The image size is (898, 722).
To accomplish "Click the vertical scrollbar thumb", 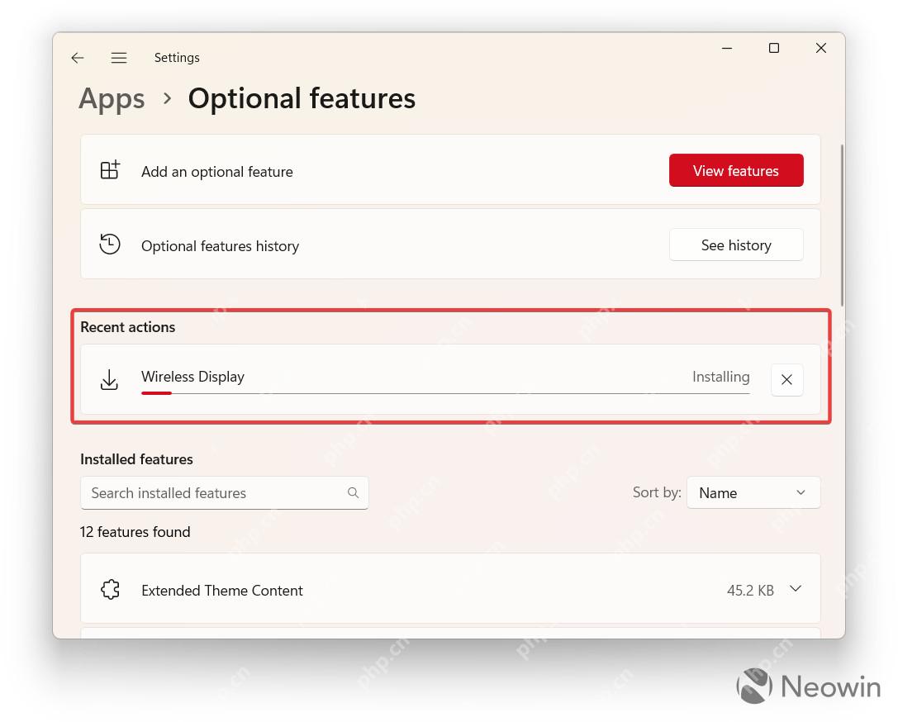I will tap(842, 225).
